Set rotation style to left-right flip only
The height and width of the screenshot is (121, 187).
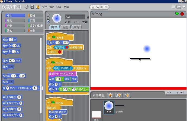[48, 18]
